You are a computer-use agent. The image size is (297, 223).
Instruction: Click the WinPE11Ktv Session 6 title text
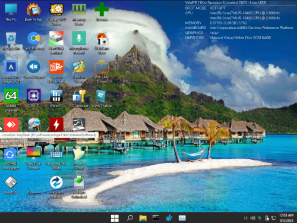pos(226,2)
